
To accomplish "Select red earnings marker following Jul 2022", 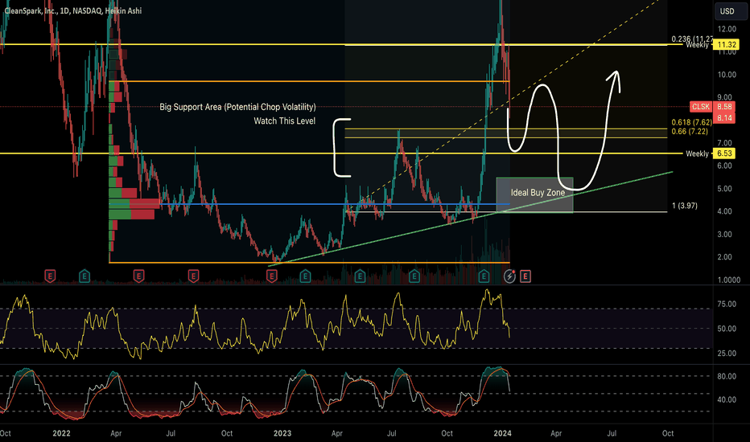I will 193,276.
